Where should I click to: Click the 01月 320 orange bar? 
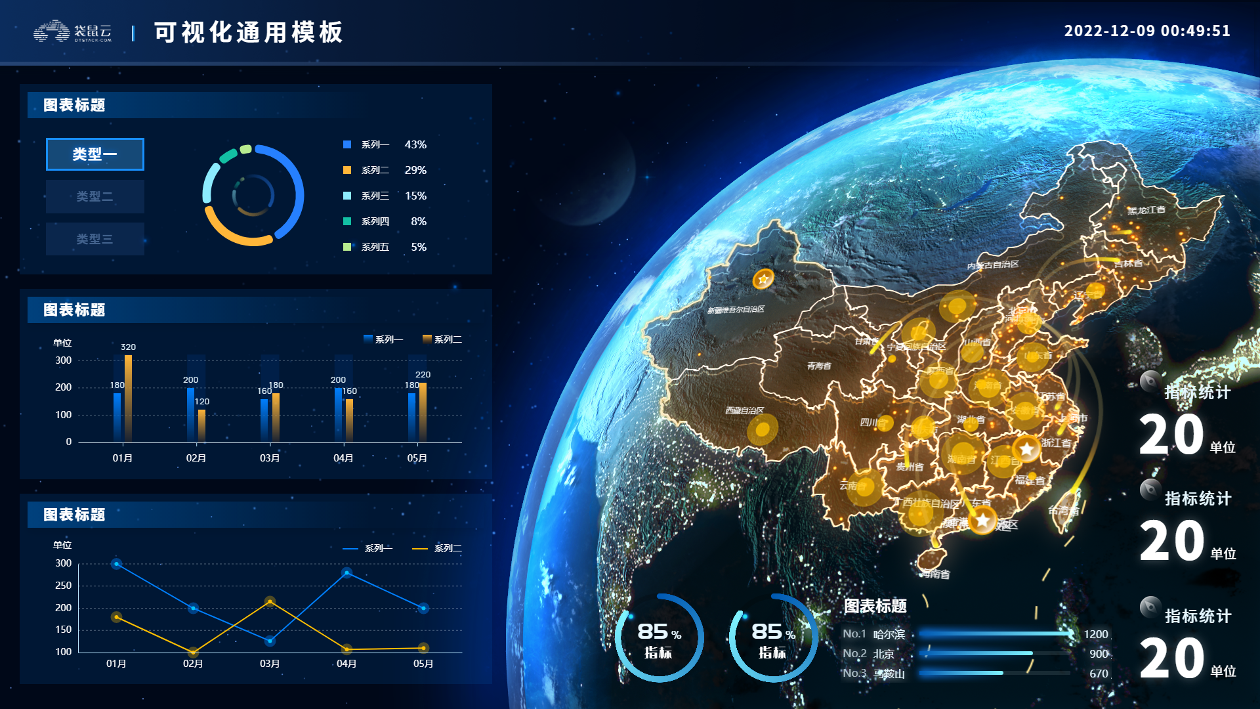click(x=128, y=398)
